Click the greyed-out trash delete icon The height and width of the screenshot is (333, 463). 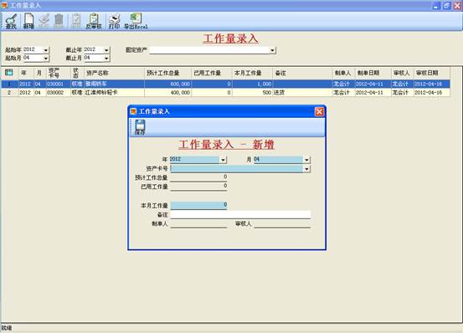pos(59,21)
